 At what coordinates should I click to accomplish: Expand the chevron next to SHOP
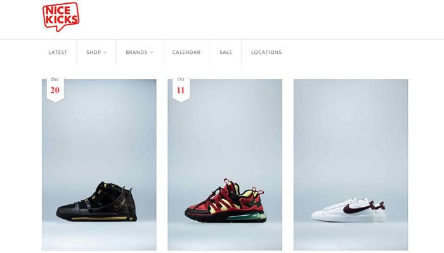(105, 52)
